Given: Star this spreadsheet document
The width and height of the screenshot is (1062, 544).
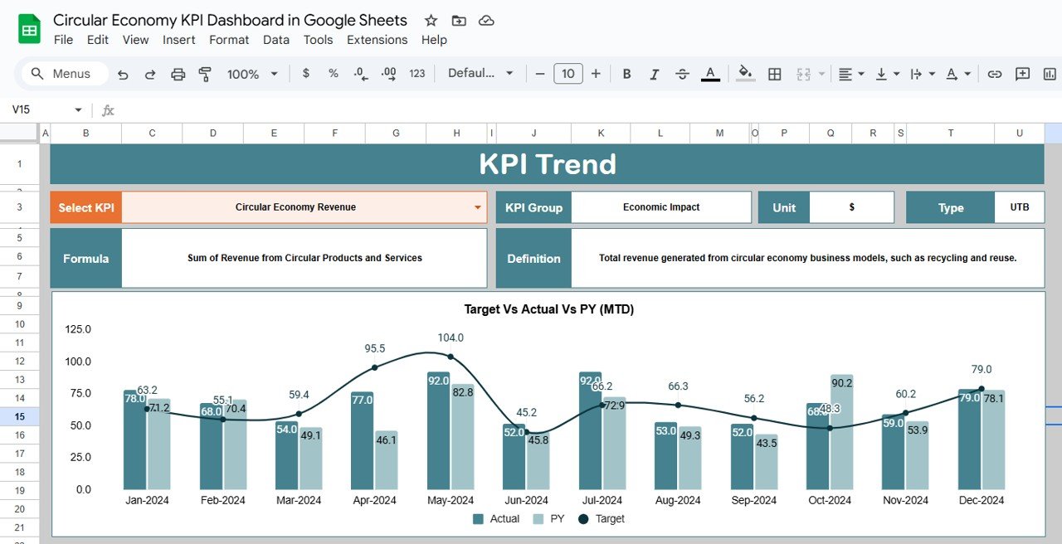Looking at the screenshot, I should pos(431,21).
